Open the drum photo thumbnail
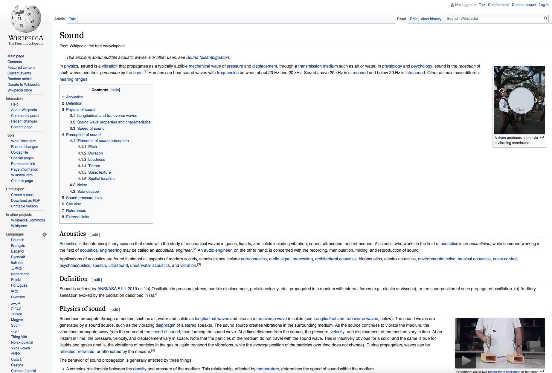This screenshot has height=373, width=552. pyautogui.click(x=519, y=100)
